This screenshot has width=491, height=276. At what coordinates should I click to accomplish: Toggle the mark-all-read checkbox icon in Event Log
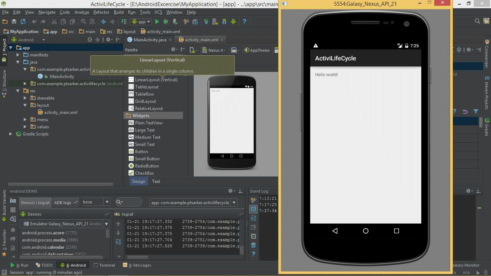[253, 236]
